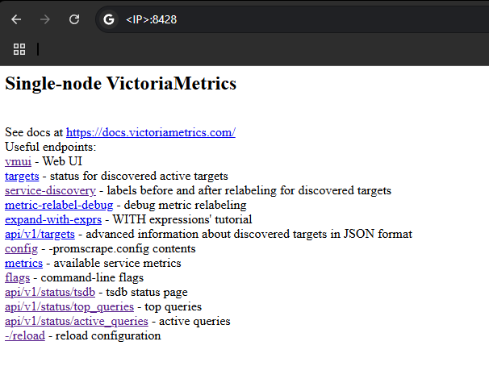Reload the page with refresh icon

(x=74, y=19)
